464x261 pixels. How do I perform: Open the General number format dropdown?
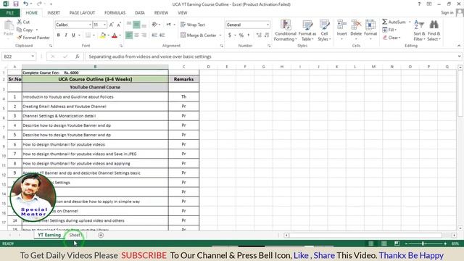[268, 25]
